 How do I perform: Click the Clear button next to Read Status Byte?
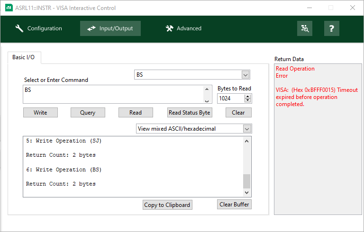pos(238,113)
